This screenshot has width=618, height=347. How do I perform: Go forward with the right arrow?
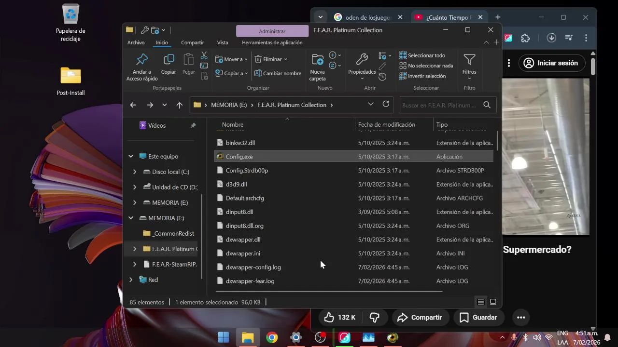pos(150,105)
